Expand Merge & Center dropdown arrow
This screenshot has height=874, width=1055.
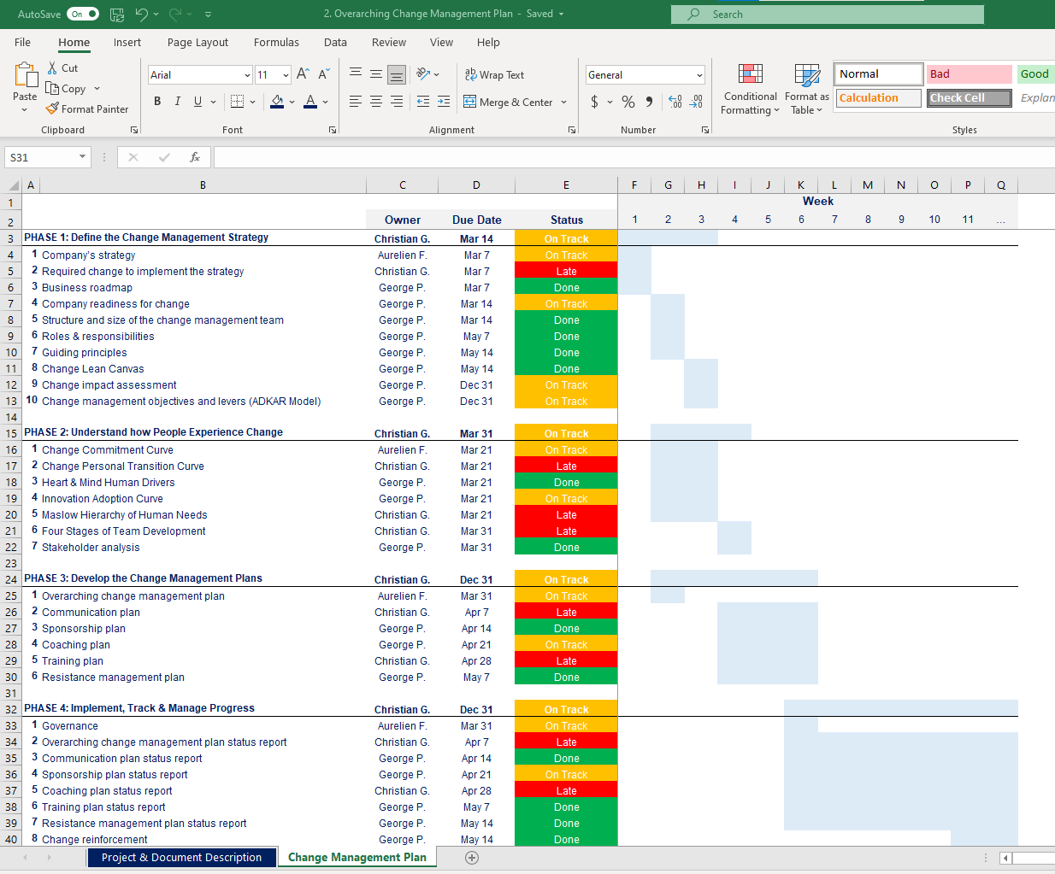pyautogui.click(x=564, y=102)
